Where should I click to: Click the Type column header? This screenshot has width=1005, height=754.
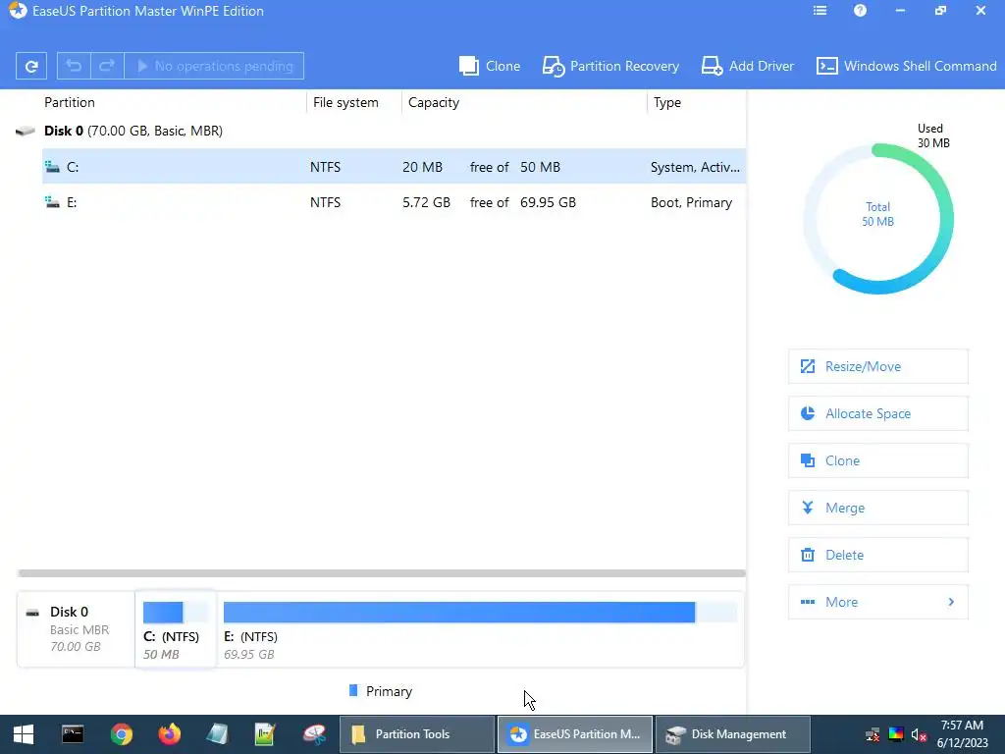point(667,102)
